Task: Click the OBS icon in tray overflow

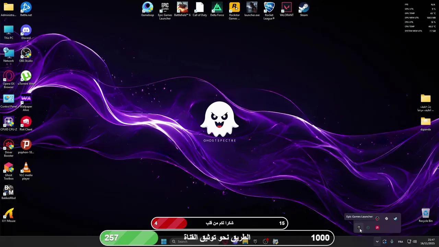Action: [377, 219]
